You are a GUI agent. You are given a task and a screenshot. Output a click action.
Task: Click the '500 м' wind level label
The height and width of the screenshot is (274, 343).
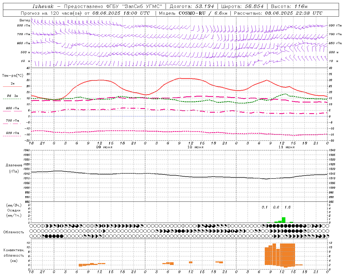tap(25, 52)
